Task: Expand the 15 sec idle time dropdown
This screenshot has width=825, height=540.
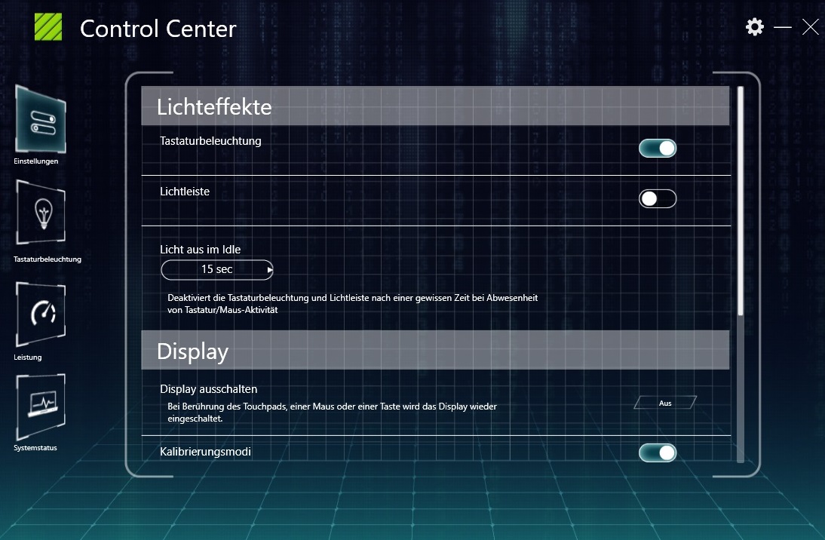Action: tap(216, 269)
